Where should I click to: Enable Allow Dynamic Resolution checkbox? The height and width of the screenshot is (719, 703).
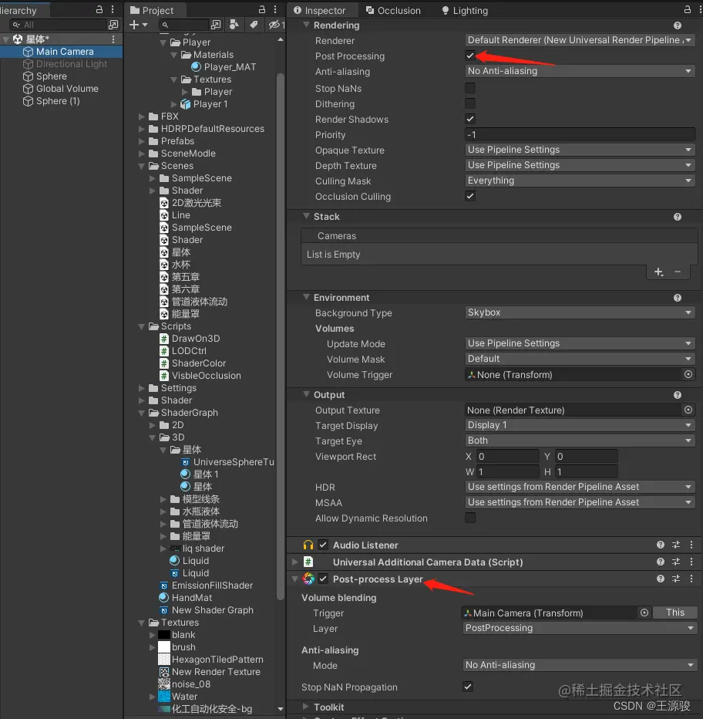470,518
